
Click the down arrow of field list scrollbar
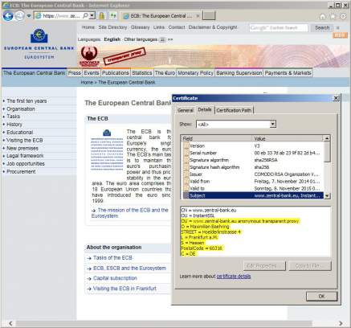click(x=327, y=196)
